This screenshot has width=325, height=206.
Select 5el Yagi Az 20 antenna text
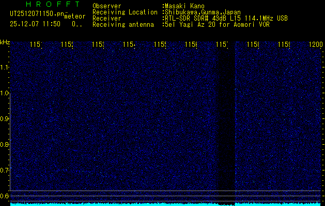pyautogui.click(x=217, y=25)
